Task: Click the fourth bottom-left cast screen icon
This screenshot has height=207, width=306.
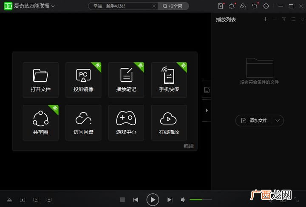Action: (x=49, y=200)
